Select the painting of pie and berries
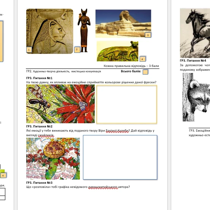Image resolution: width=210 pixels, height=210 pixels. pos(53,159)
